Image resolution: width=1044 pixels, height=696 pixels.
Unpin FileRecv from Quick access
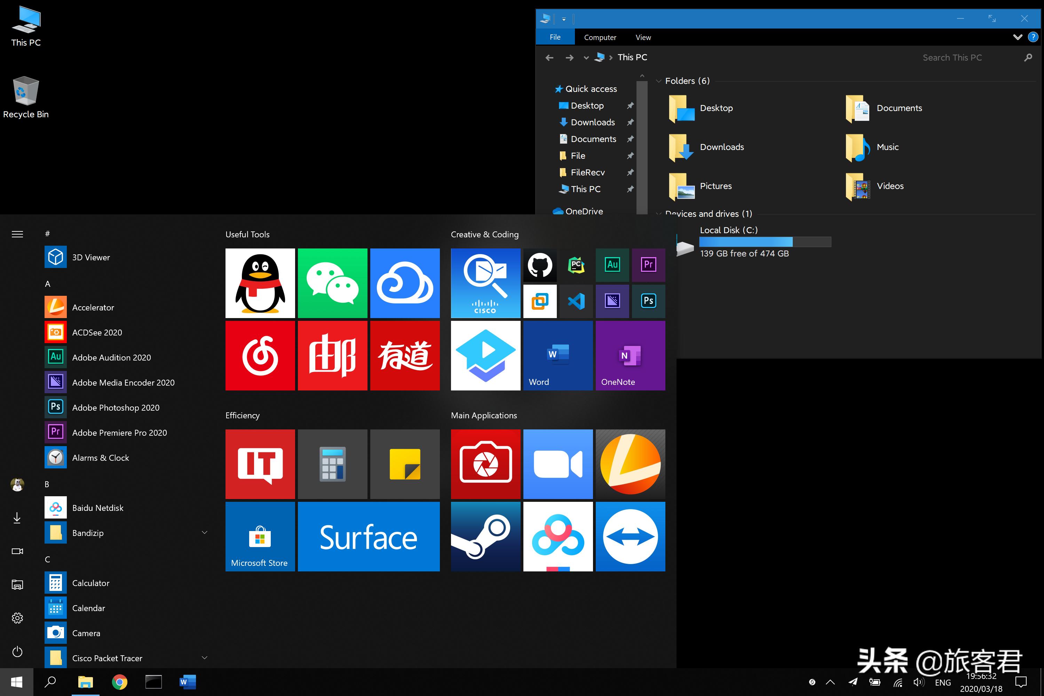pyautogui.click(x=630, y=172)
